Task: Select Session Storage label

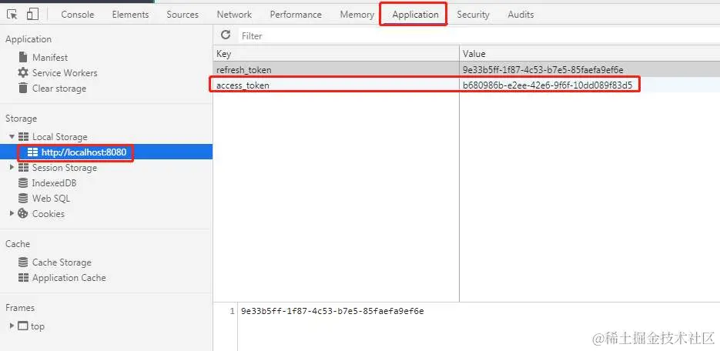Action: tap(65, 168)
